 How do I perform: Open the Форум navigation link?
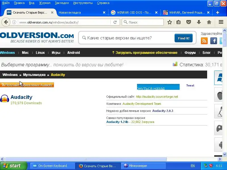pyautogui.click(x=190, y=53)
